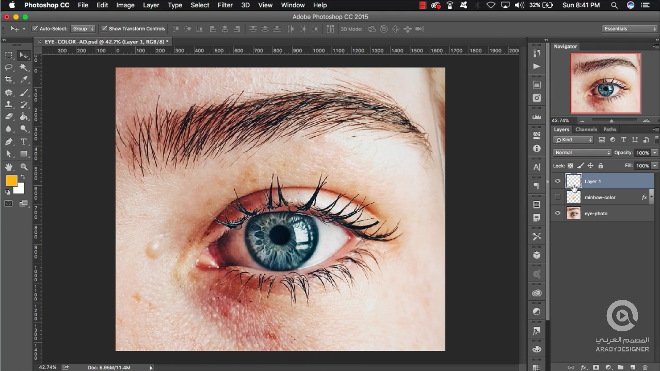Click the Navigator eye thumbnail preview
The width and height of the screenshot is (660, 371).
coord(605,83)
